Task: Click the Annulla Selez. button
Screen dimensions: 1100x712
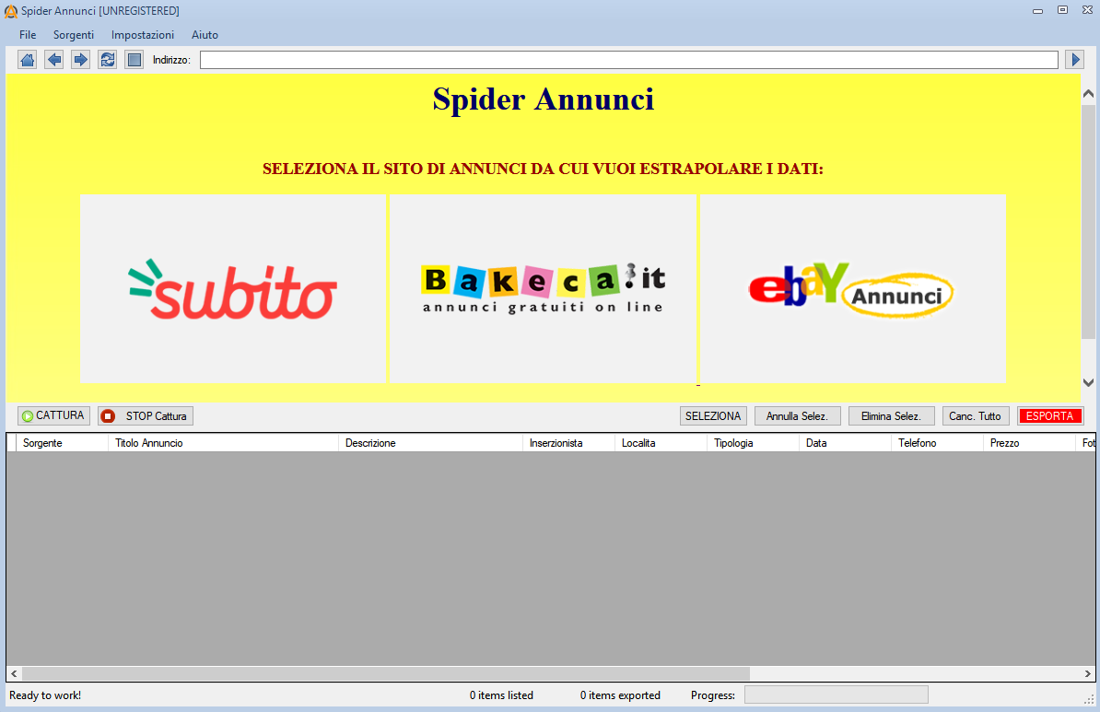Action: pyautogui.click(x=797, y=416)
